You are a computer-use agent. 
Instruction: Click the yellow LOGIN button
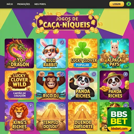(x=116, y=4)
